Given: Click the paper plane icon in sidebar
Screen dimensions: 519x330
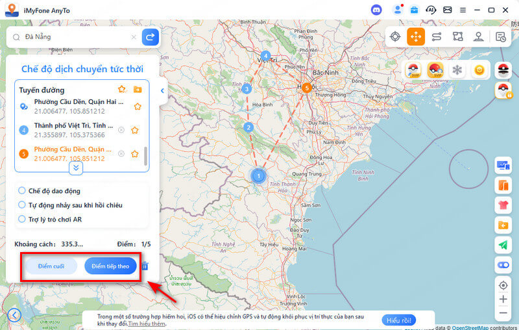Looking at the screenshot, I should pyautogui.click(x=503, y=245).
